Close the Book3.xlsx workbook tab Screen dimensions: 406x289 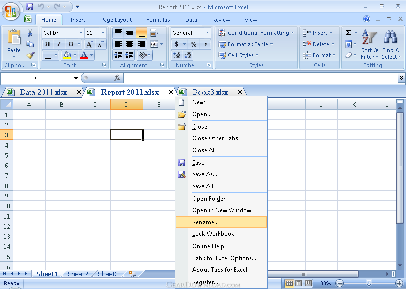240,92
